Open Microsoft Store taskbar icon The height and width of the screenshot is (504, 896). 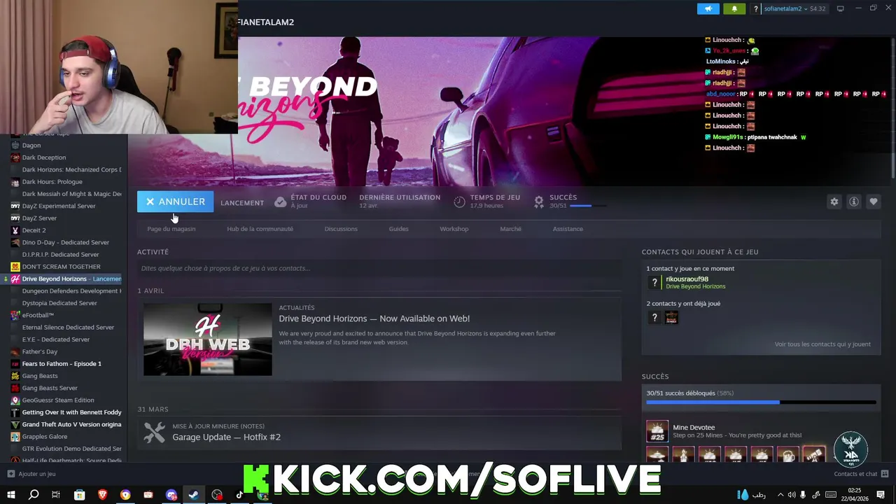[x=80, y=495]
